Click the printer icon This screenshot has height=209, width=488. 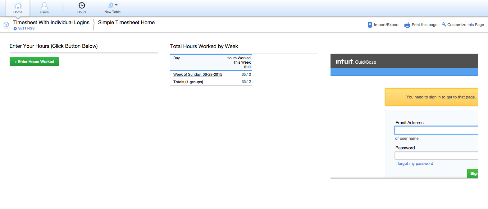click(407, 25)
